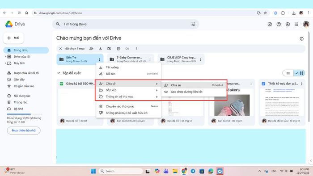The height and width of the screenshot is (176, 313).
Task: Open Thiết kế web đơn giản document
Action: click(282, 102)
